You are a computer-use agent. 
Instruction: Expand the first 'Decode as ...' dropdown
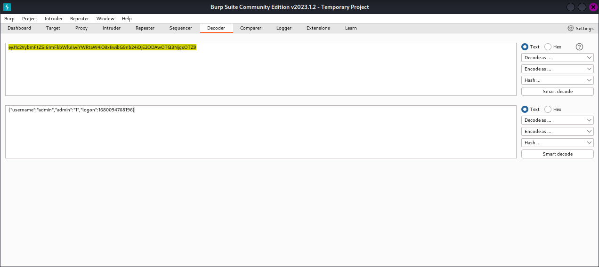pyautogui.click(x=557, y=57)
